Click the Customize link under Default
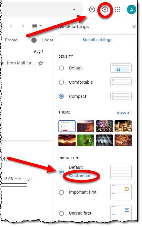Screen dimensions: 142x227 pos(80,176)
